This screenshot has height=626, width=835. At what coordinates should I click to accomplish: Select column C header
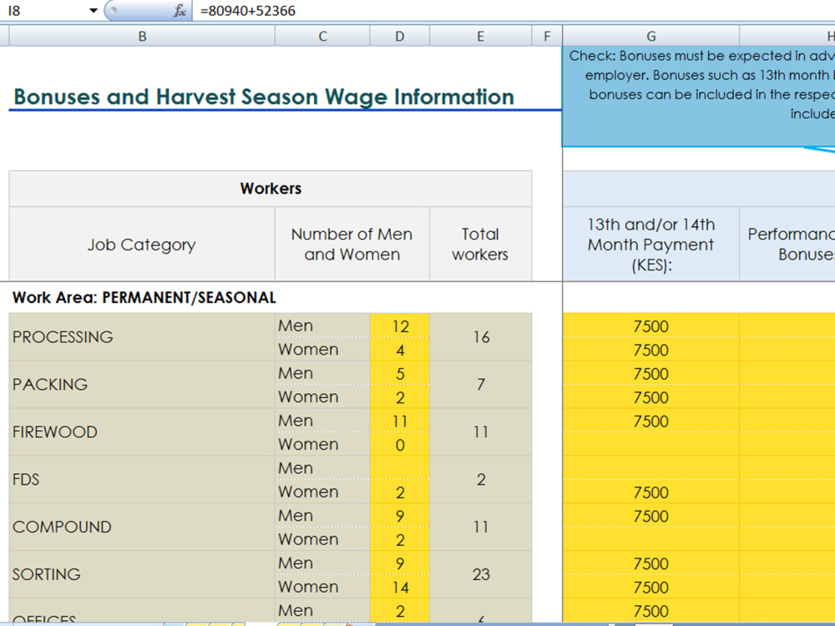point(322,36)
